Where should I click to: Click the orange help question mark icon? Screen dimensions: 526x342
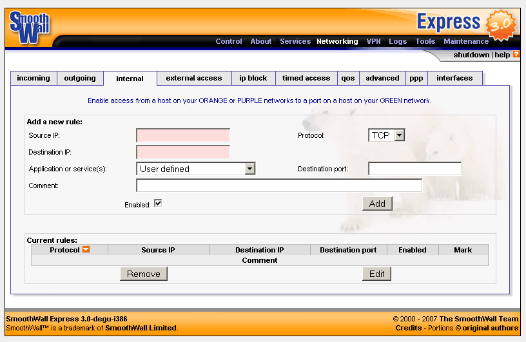[516, 54]
